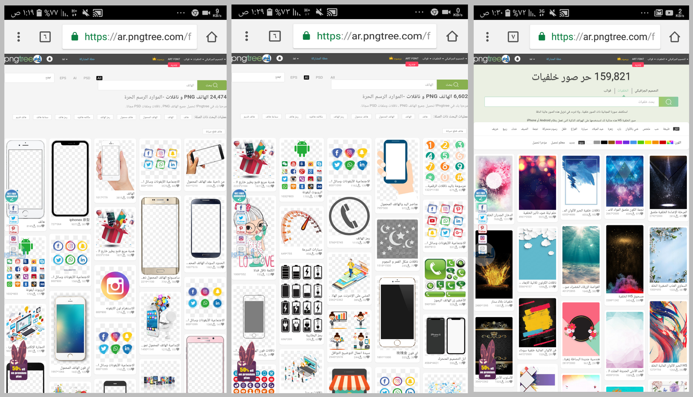The width and height of the screenshot is (693, 397).
Task: Click the magnifier search button in the right screenshot
Action: [668, 102]
